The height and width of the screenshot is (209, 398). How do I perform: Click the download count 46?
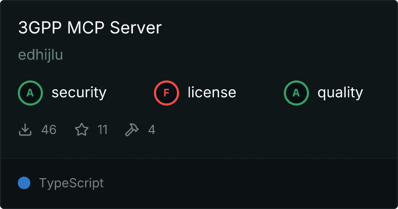[49, 130]
